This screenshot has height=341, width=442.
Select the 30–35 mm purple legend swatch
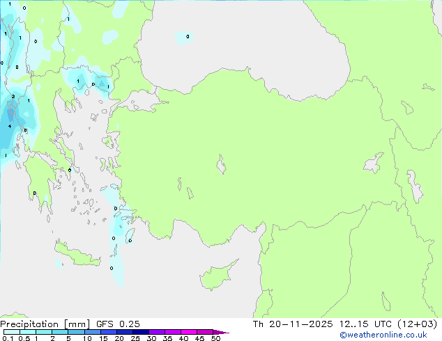[157, 332]
